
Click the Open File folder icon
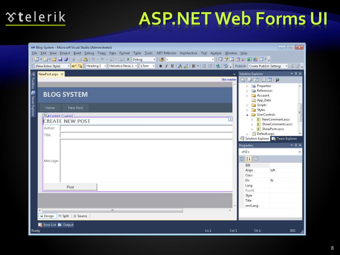(x=54, y=59)
